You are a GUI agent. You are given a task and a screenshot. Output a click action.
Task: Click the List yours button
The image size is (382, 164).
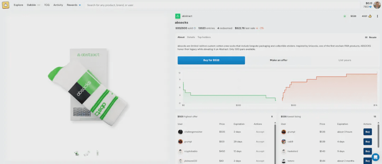pos(345,60)
